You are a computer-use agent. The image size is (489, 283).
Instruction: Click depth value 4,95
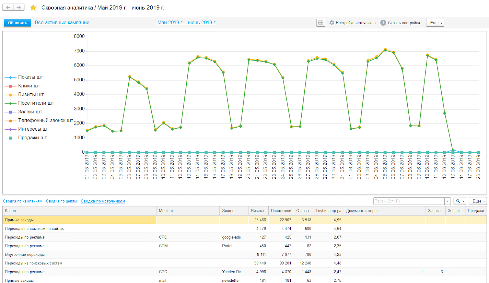tap(337, 220)
